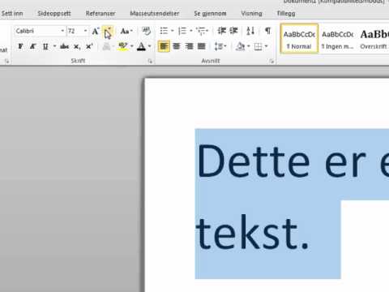
Task: Apply the yellow text highlight color
Action: pos(123,46)
